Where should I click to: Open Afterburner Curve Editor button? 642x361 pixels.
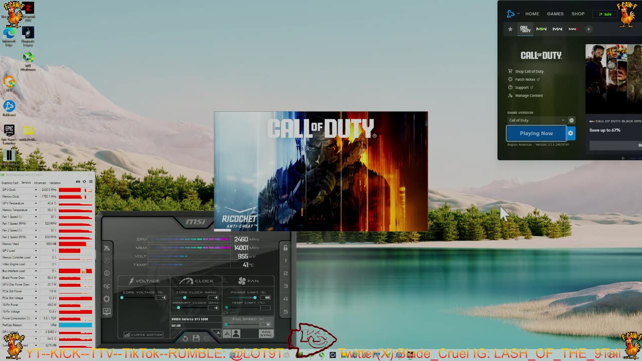click(143, 334)
